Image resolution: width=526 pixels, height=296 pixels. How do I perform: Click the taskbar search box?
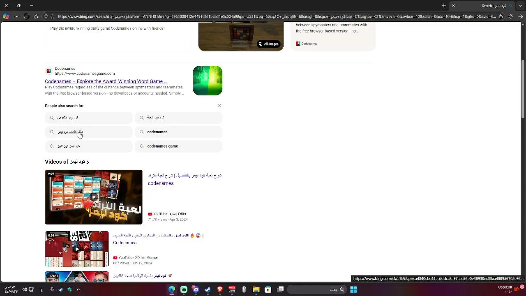pos(317,290)
